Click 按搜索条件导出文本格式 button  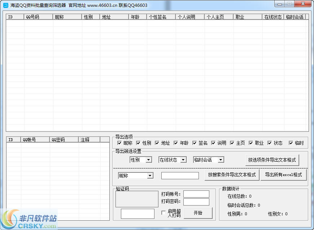point(232,175)
